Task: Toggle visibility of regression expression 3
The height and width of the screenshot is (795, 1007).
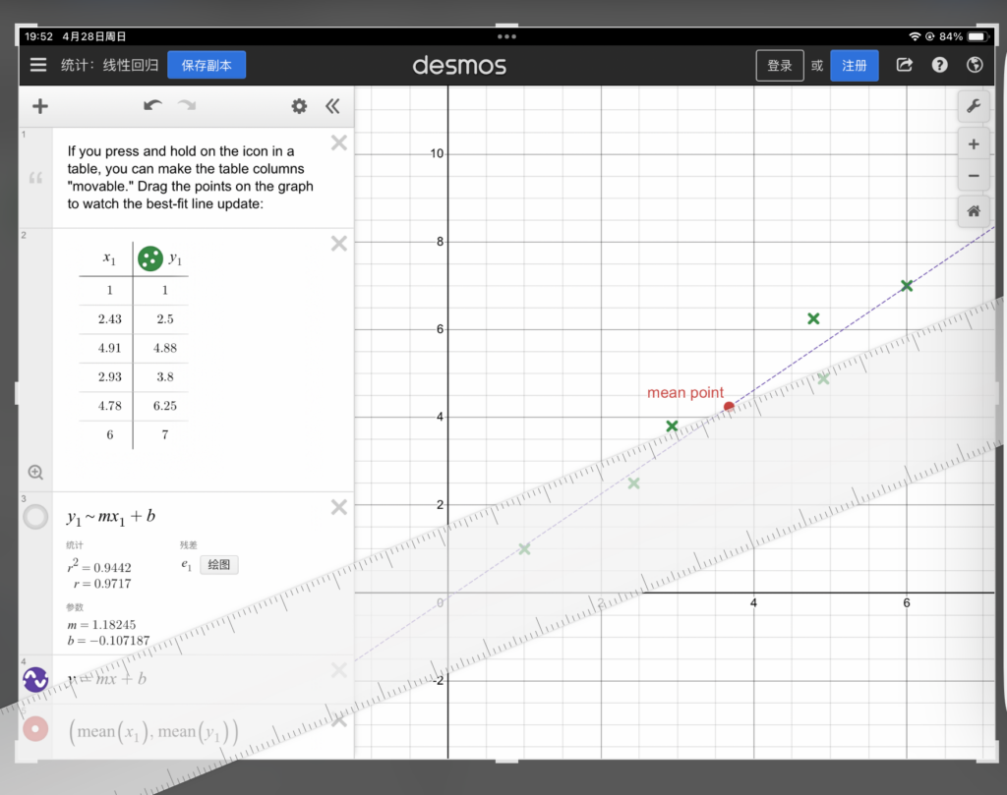Action: (35, 517)
